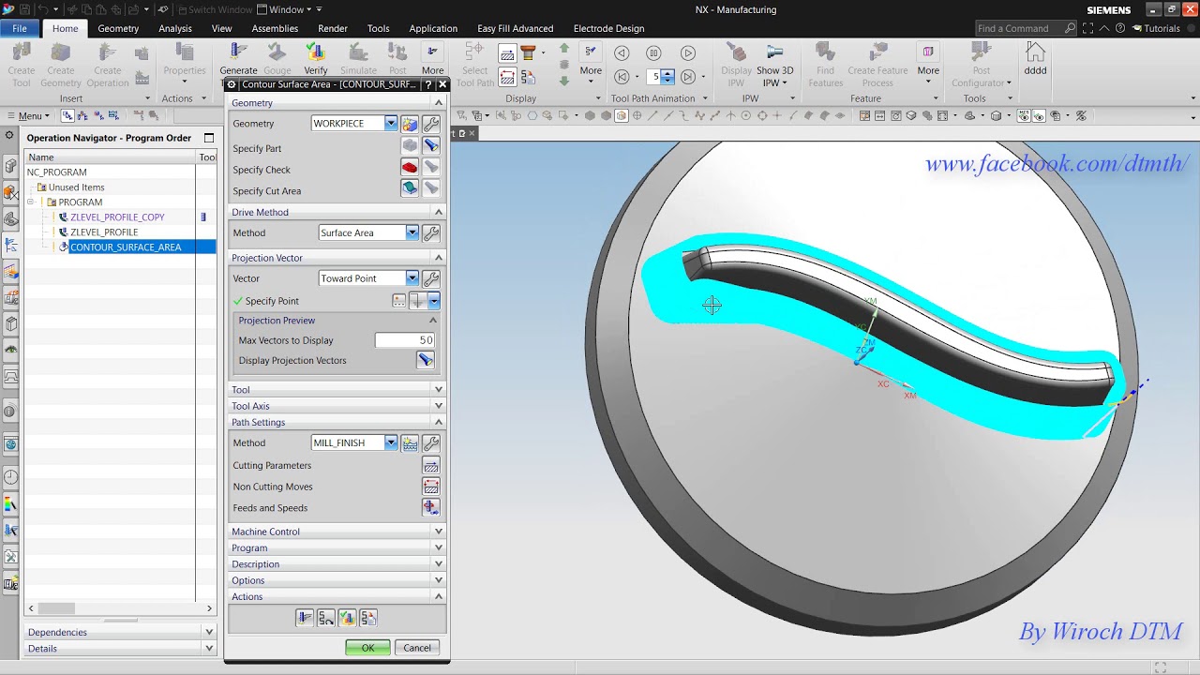This screenshot has width=1200, height=675.
Task: Click the Generate action icon in Actions row
Action: (x=305, y=618)
